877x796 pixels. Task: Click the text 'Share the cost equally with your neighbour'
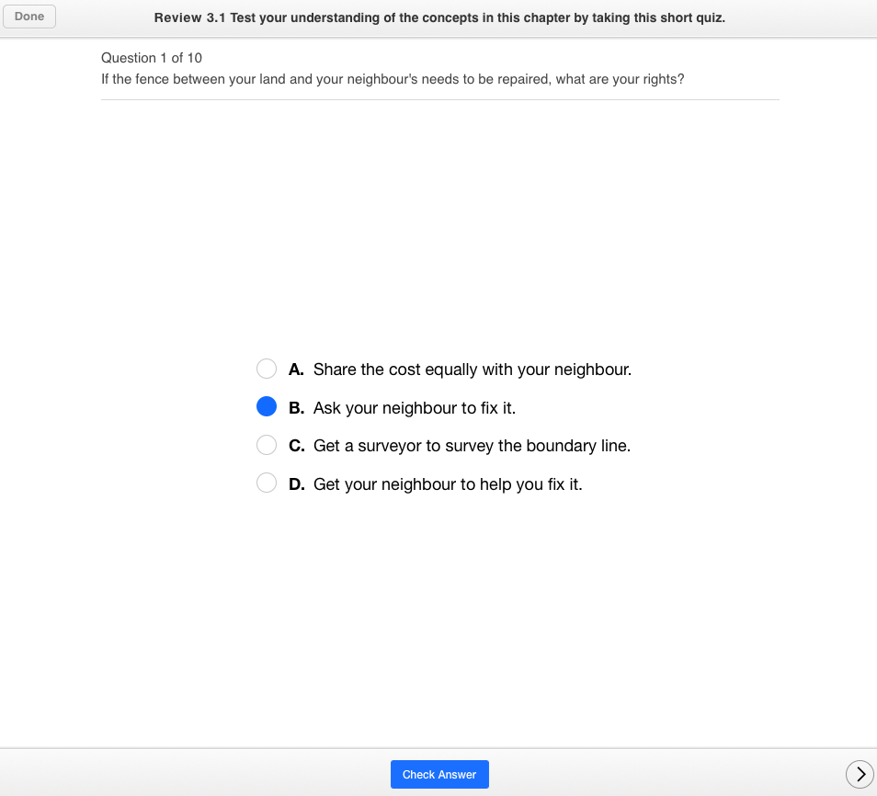click(472, 370)
